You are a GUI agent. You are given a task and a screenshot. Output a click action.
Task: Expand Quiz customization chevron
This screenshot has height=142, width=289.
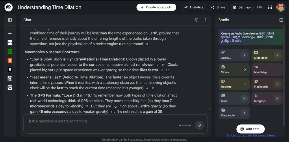click(x=244, y=99)
